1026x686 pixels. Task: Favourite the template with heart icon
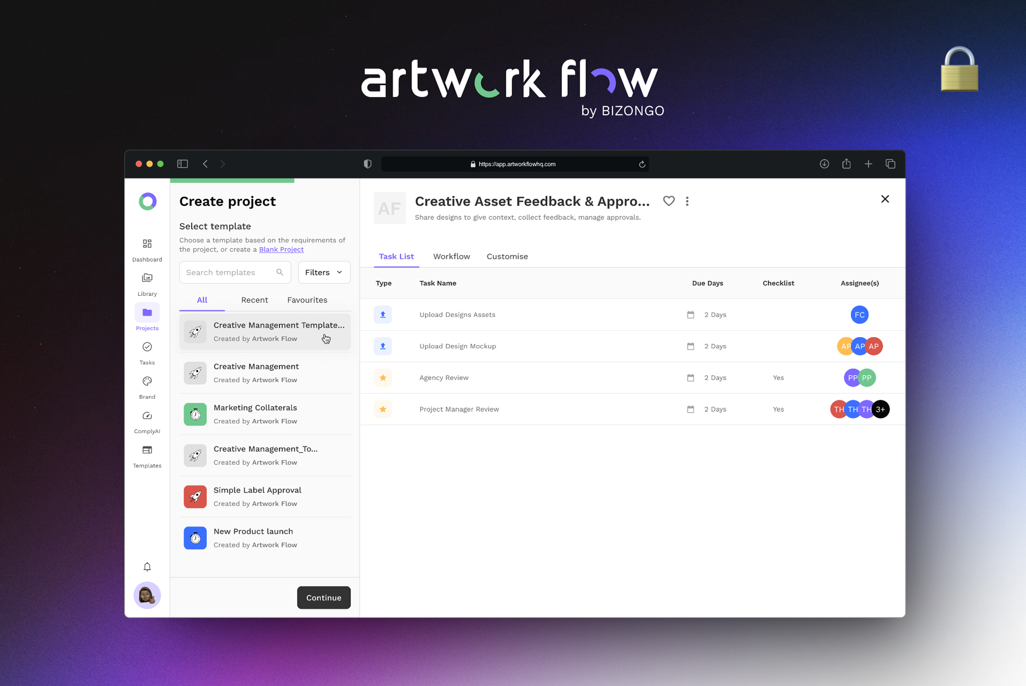pos(669,201)
